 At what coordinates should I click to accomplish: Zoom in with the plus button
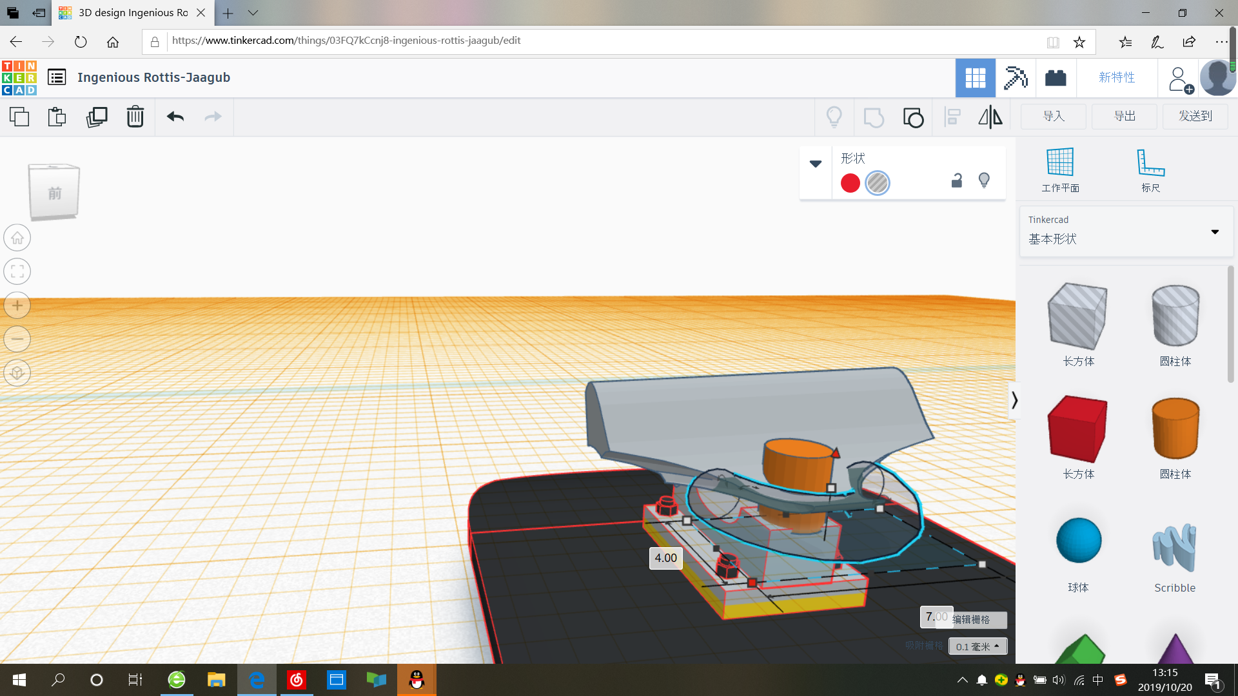point(17,305)
